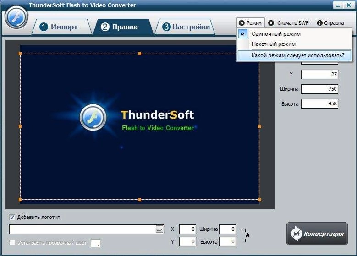Click the Flash logo in video preview
The height and width of the screenshot is (256, 357).
(93, 117)
